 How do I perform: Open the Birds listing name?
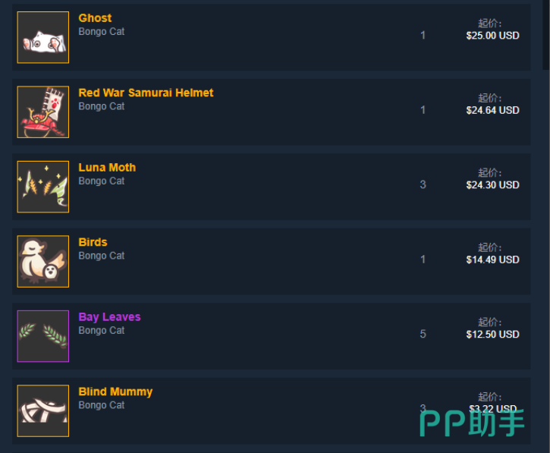[x=93, y=242]
